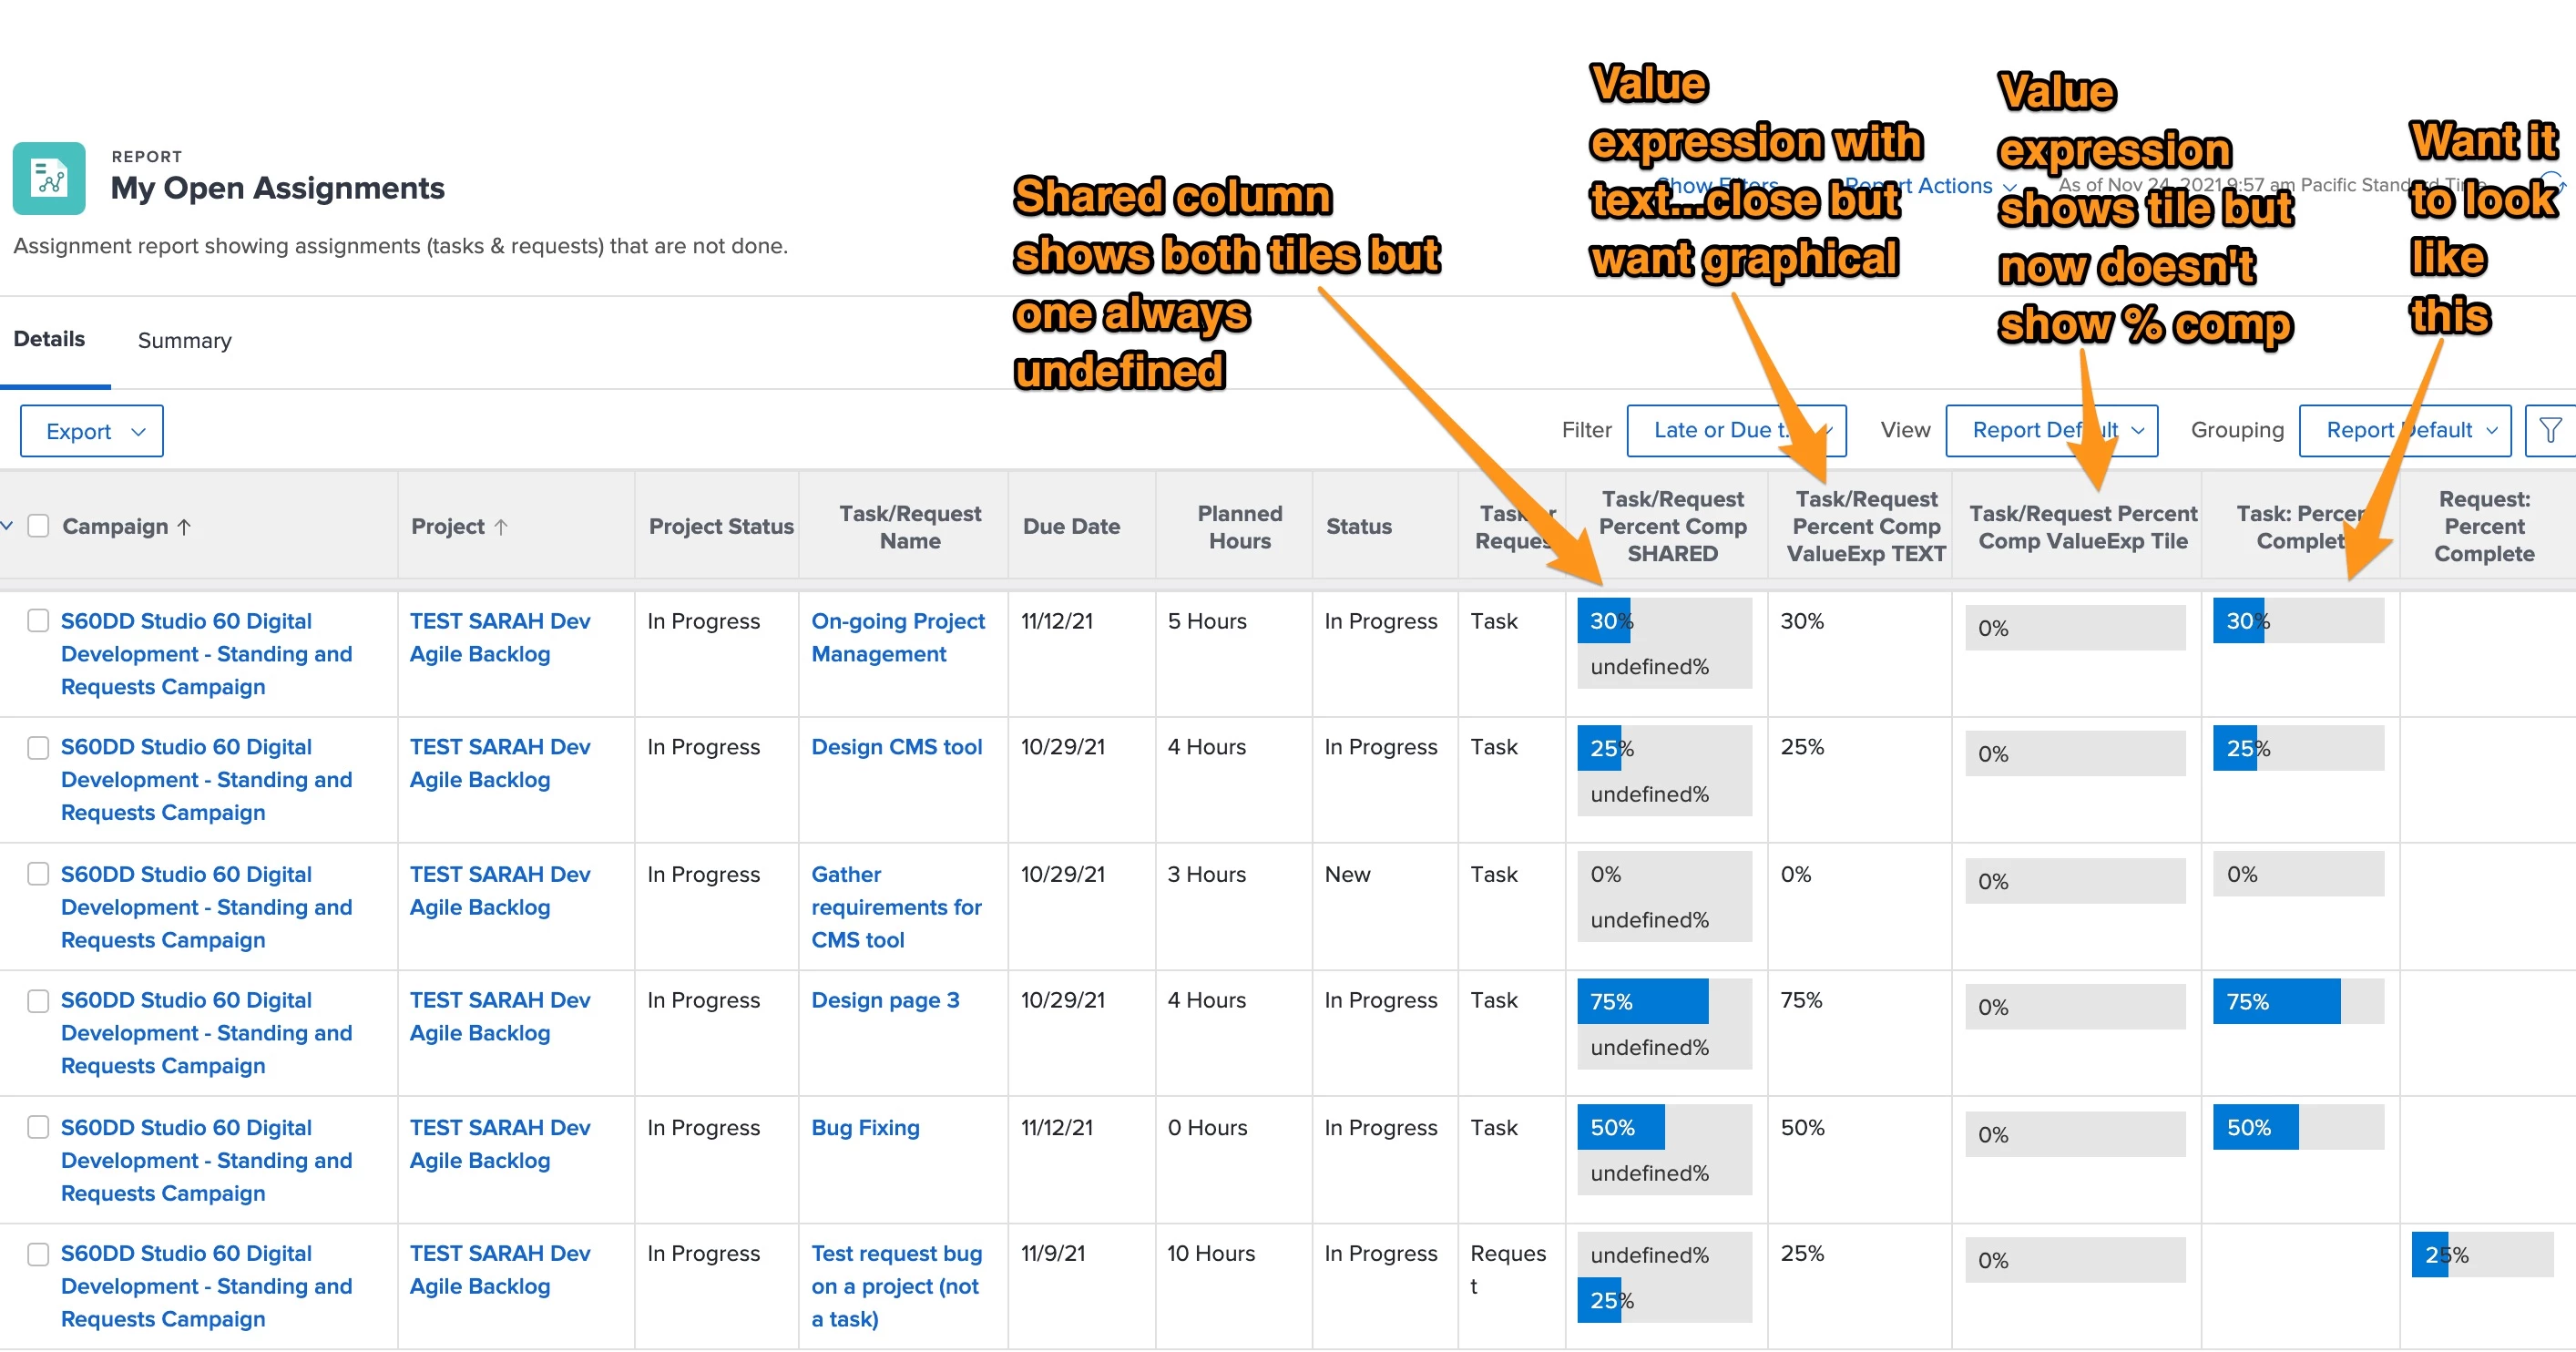Open the Export dropdown
Viewport: 2576px width, 1352px height.
[92, 431]
